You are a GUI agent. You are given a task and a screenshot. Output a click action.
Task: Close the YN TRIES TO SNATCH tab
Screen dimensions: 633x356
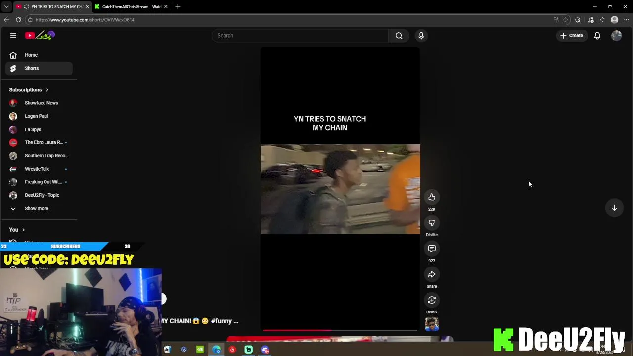pyautogui.click(x=87, y=6)
